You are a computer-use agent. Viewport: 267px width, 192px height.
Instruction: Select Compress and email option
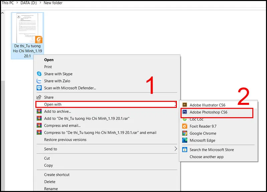(62, 126)
